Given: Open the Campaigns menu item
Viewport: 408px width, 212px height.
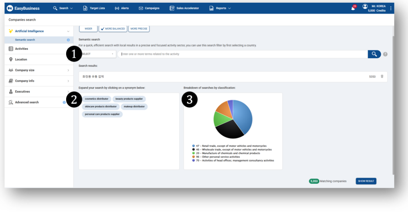Looking at the screenshot, I should pyautogui.click(x=149, y=8).
